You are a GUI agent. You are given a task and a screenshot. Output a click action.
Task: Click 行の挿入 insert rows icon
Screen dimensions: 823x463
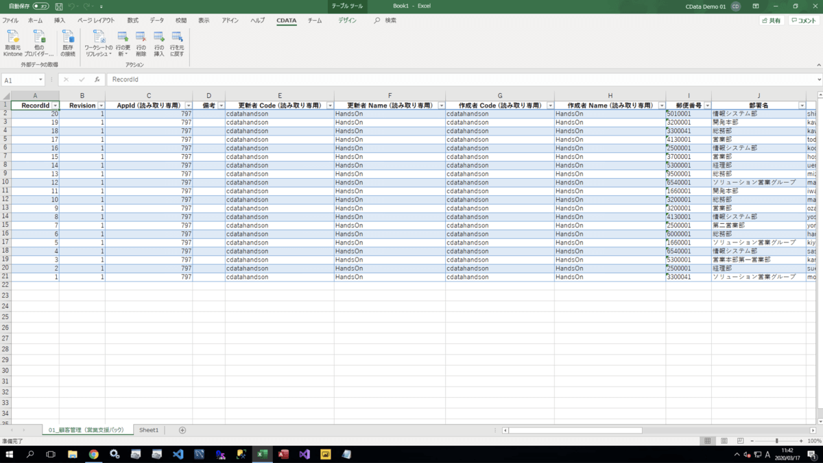(x=159, y=43)
